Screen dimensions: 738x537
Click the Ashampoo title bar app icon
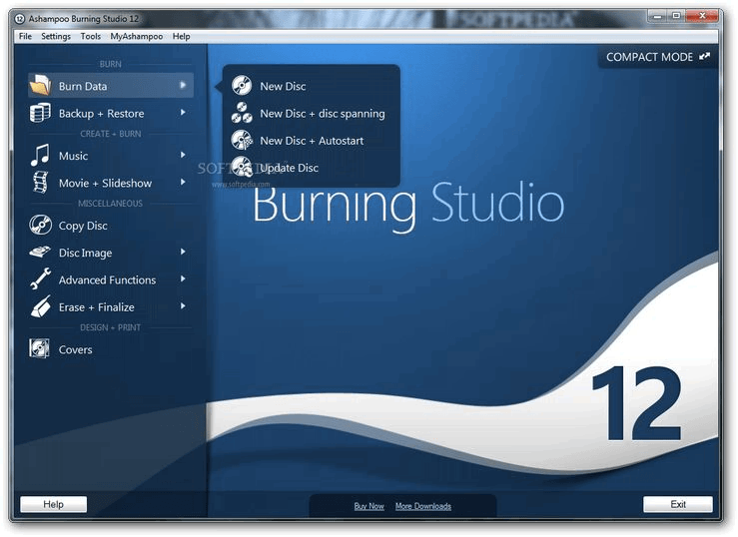(20, 19)
